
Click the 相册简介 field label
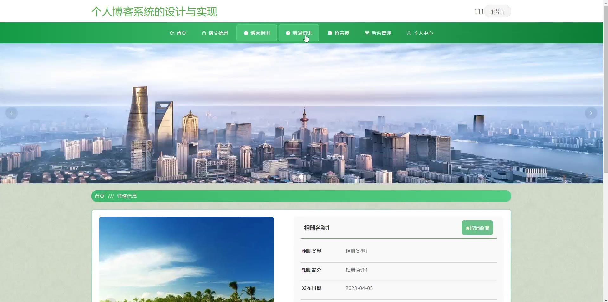coord(312,270)
